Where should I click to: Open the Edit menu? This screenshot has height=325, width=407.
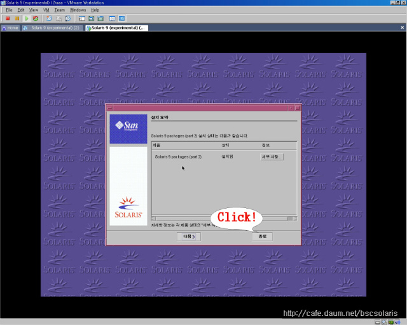pyautogui.click(x=21, y=10)
